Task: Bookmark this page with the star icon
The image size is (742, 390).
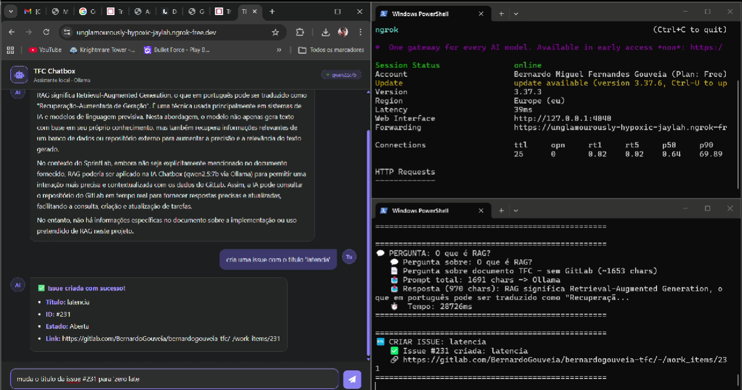Action: click(x=275, y=32)
